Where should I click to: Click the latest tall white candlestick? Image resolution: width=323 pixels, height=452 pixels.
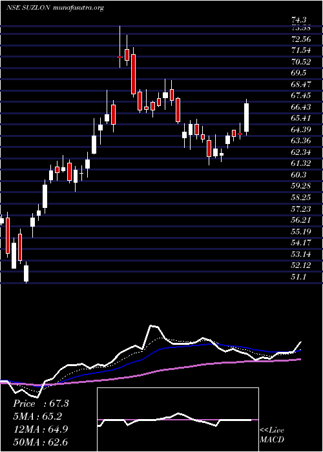point(246,118)
